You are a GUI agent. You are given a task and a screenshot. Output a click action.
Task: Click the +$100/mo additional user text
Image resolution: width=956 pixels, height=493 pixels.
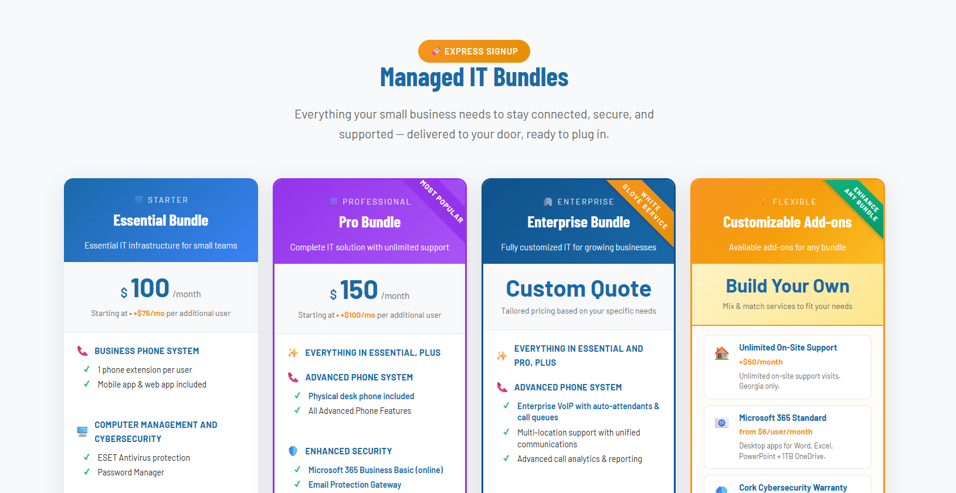click(358, 315)
